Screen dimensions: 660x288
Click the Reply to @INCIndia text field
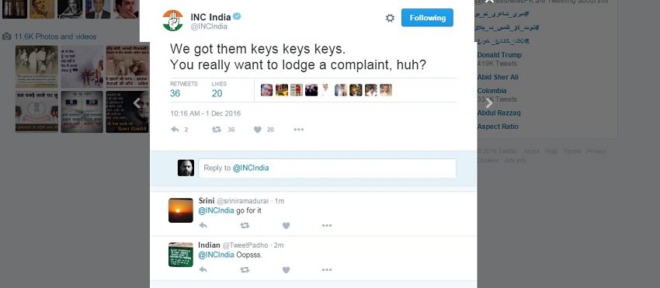pyautogui.click(x=327, y=168)
